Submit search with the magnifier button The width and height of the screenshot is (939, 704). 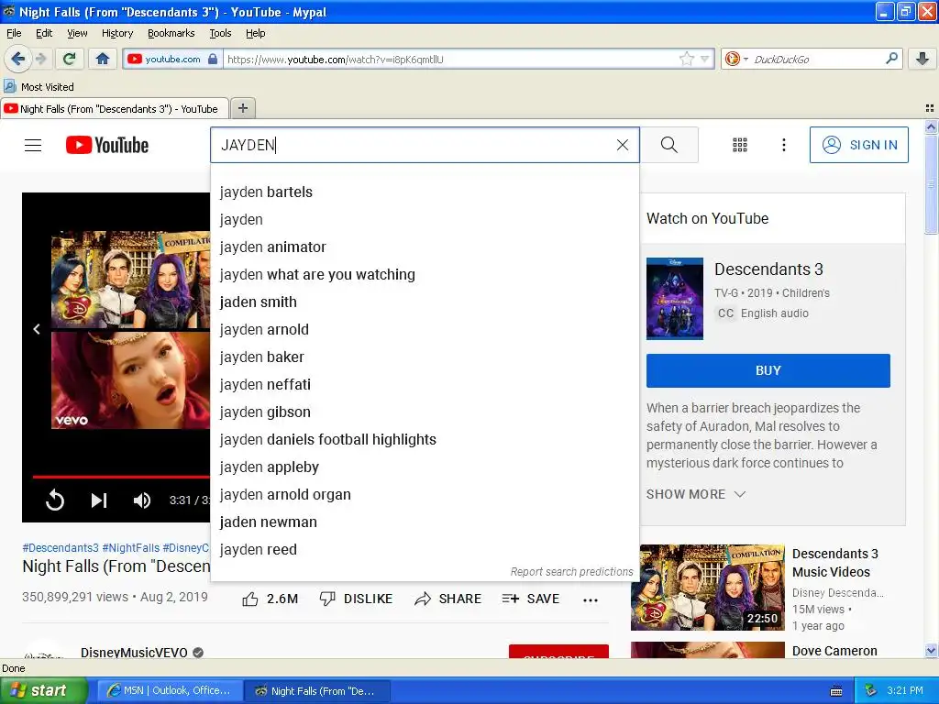pyautogui.click(x=668, y=145)
